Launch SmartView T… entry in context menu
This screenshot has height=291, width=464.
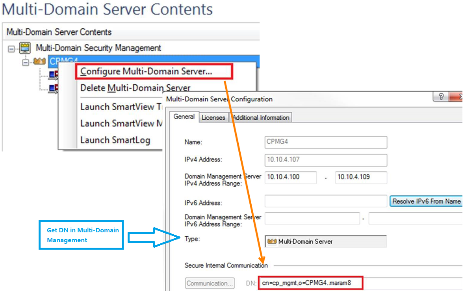point(121,106)
